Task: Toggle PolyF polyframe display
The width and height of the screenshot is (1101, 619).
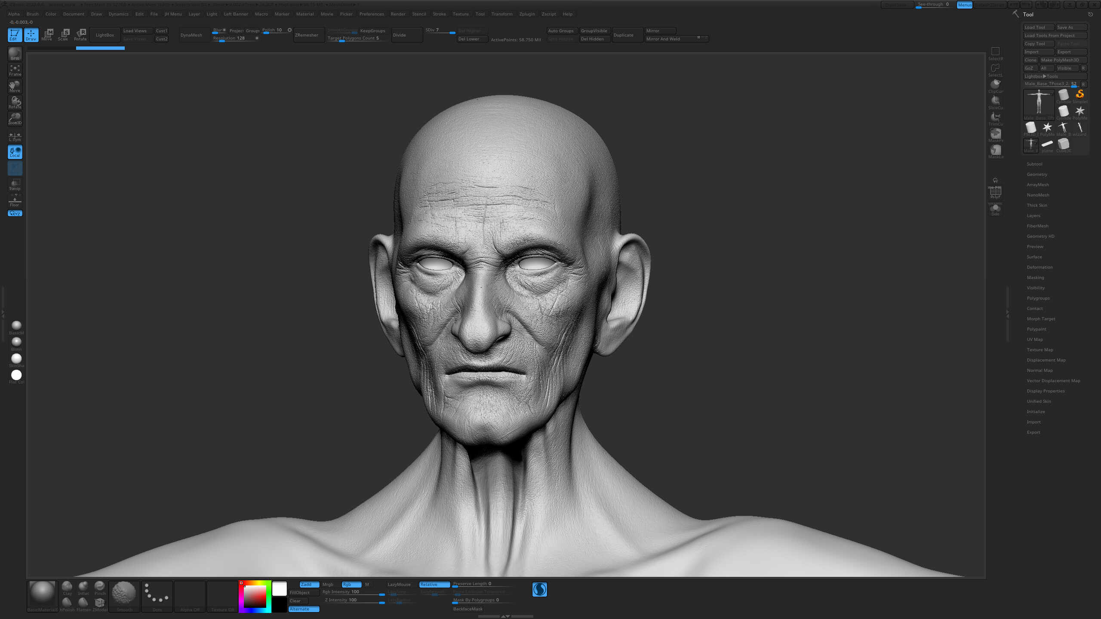Action: 995,193
